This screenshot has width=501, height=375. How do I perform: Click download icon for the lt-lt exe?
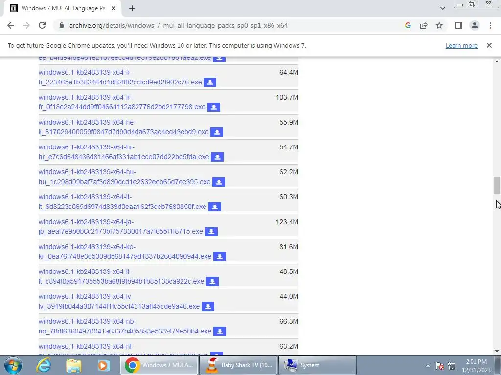click(212, 281)
